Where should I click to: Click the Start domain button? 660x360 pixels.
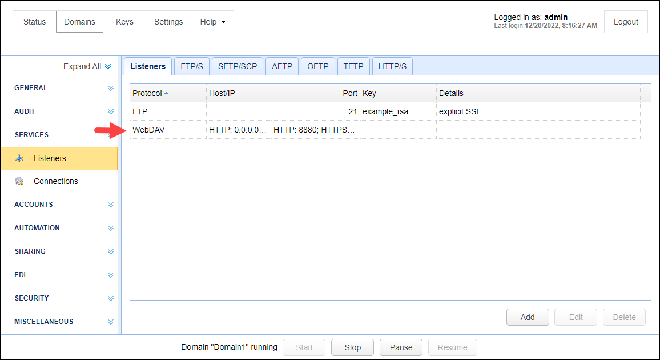[x=304, y=347]
